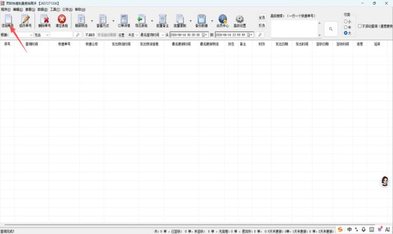This screenshot has height=234, width=393.
Task: Select the 中 (medium) row height radio button
Action: [346, 27]
